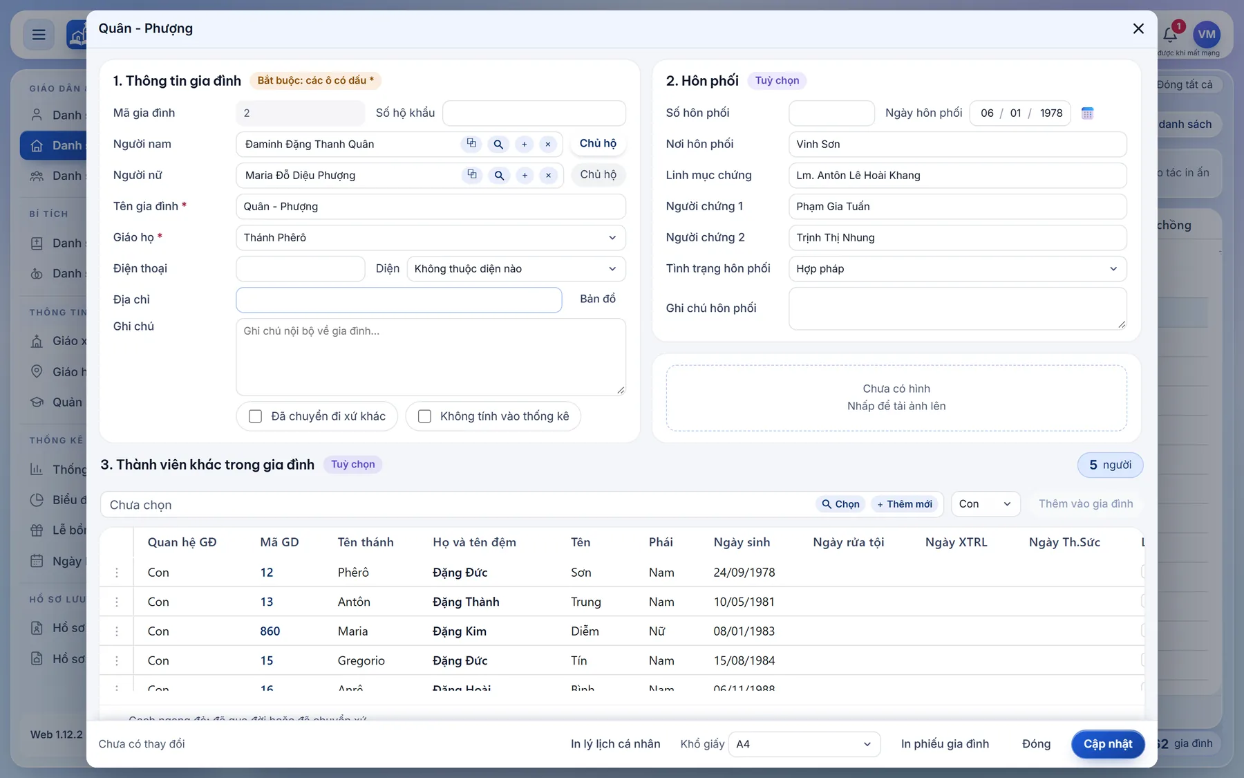Toggle Chủ hộ for Người nữ
Viewport: 1244px width, 778px height.
(x=598, y=174)
